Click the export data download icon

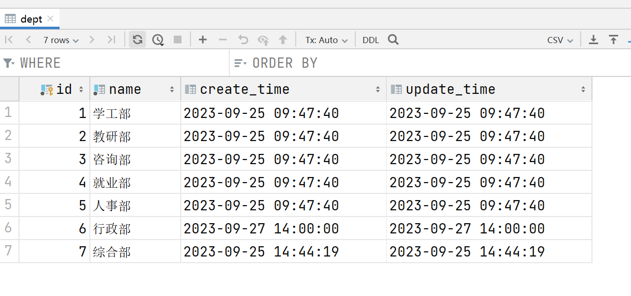[594, 40]
